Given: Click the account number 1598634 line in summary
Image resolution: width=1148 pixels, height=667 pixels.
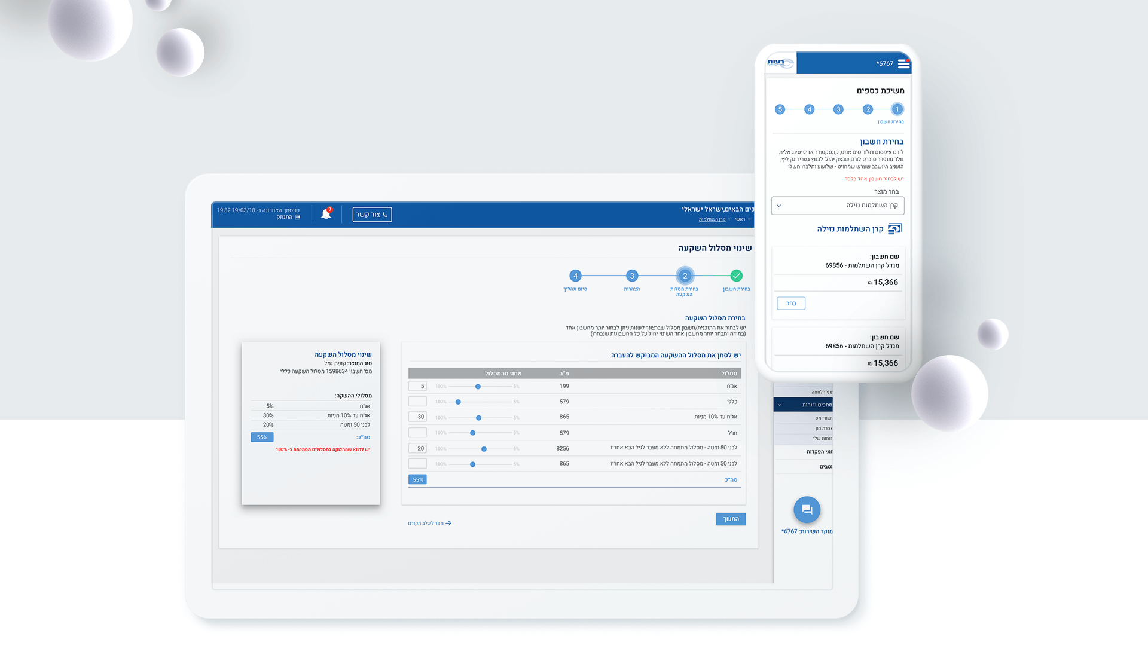Looking at the screenshot, I should click(x=326, y=371).
